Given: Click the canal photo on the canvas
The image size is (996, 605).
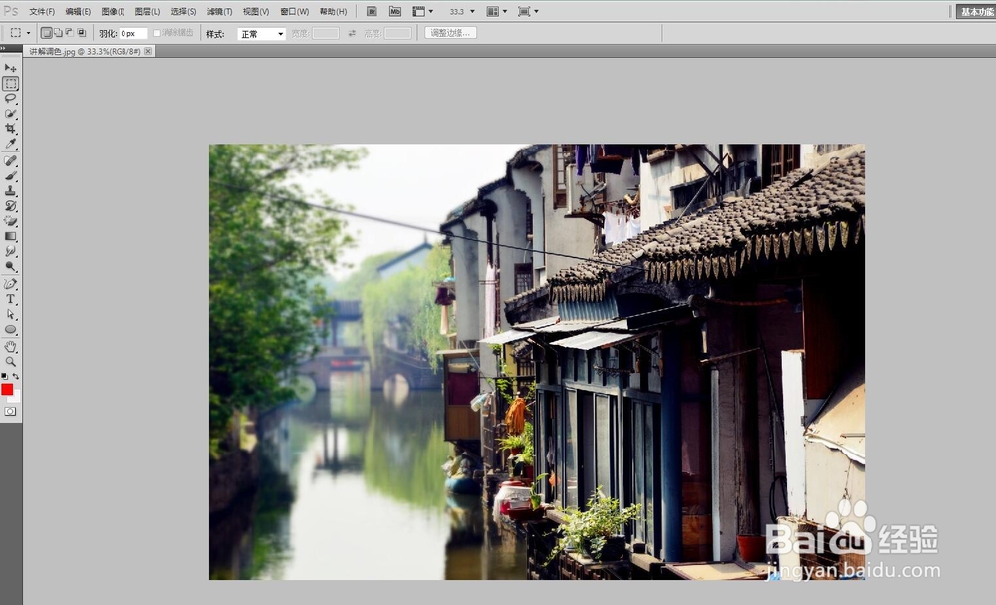Looking at the screenshot, I should 537,362.
